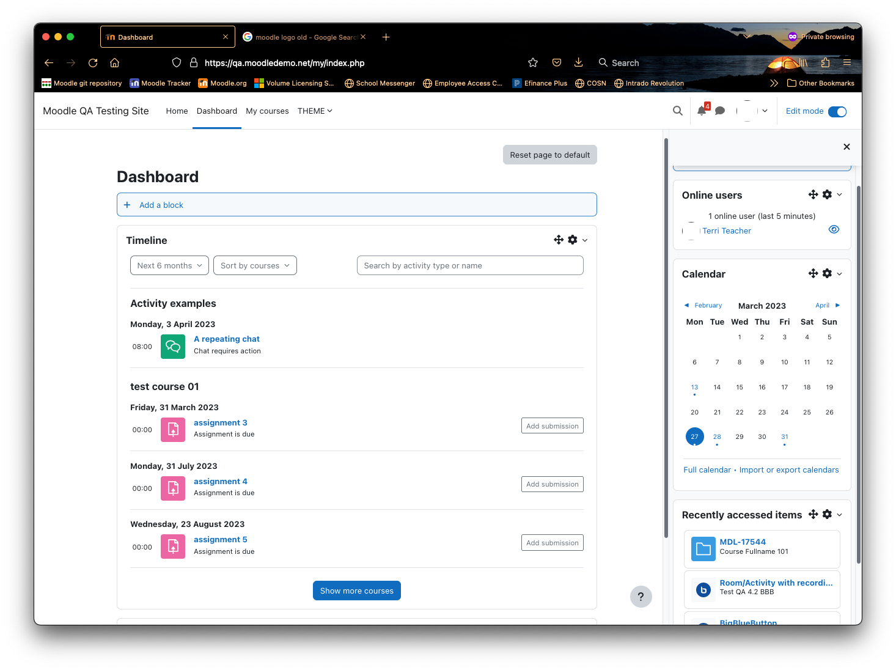The width and height of the screenshot is (896, 670).
Task: Expand the THEME menu
Action: (x=315, y=111)
